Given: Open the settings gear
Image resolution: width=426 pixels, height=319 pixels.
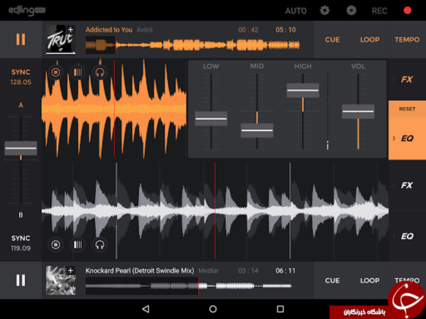Looking at the screenshot, I should coord(324,11).
